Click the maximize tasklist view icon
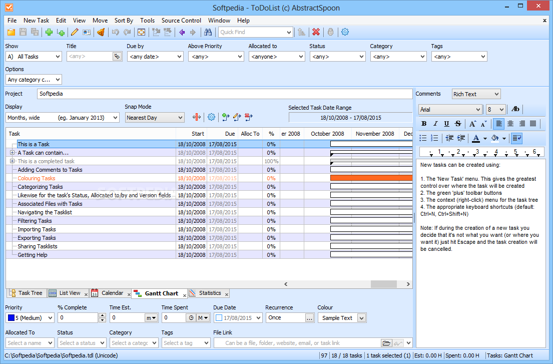The image size is (553, 364). tap(142, 32)
